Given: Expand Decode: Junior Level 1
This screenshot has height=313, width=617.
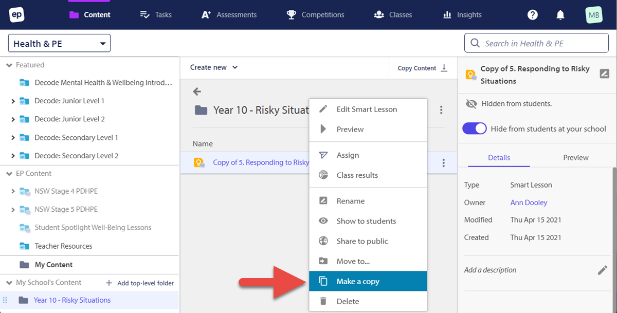Looking at the screenshot, I should pos(13,101).
